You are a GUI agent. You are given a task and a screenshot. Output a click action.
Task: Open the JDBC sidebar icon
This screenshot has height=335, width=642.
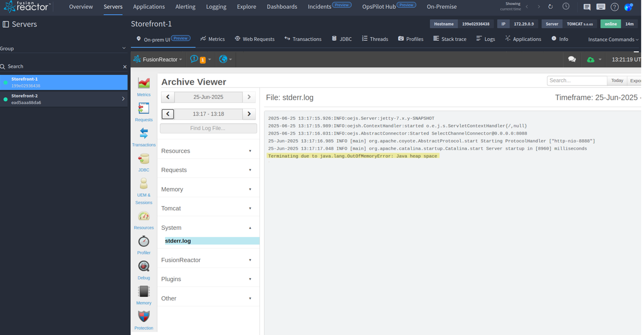pyautogui.click(x=144, y=158)
